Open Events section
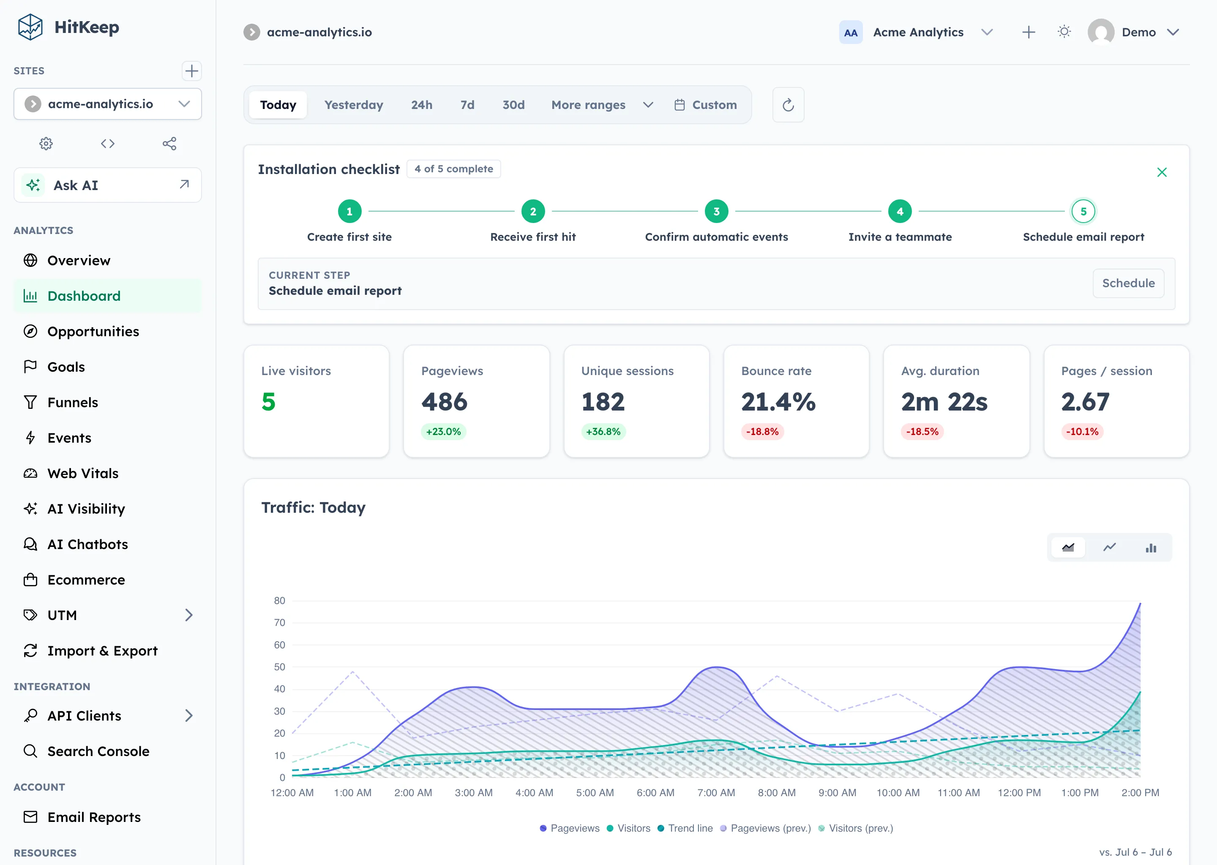The image size is (1217, 865). point(108,438)
